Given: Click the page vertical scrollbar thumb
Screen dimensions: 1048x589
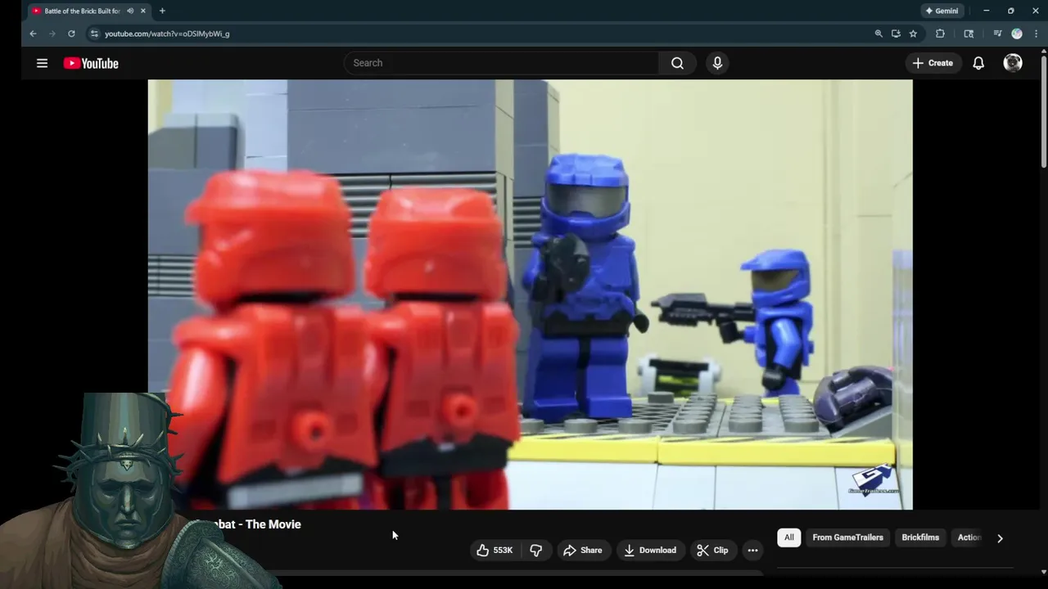Looking at the screenshot, I should pos(1043,111).
